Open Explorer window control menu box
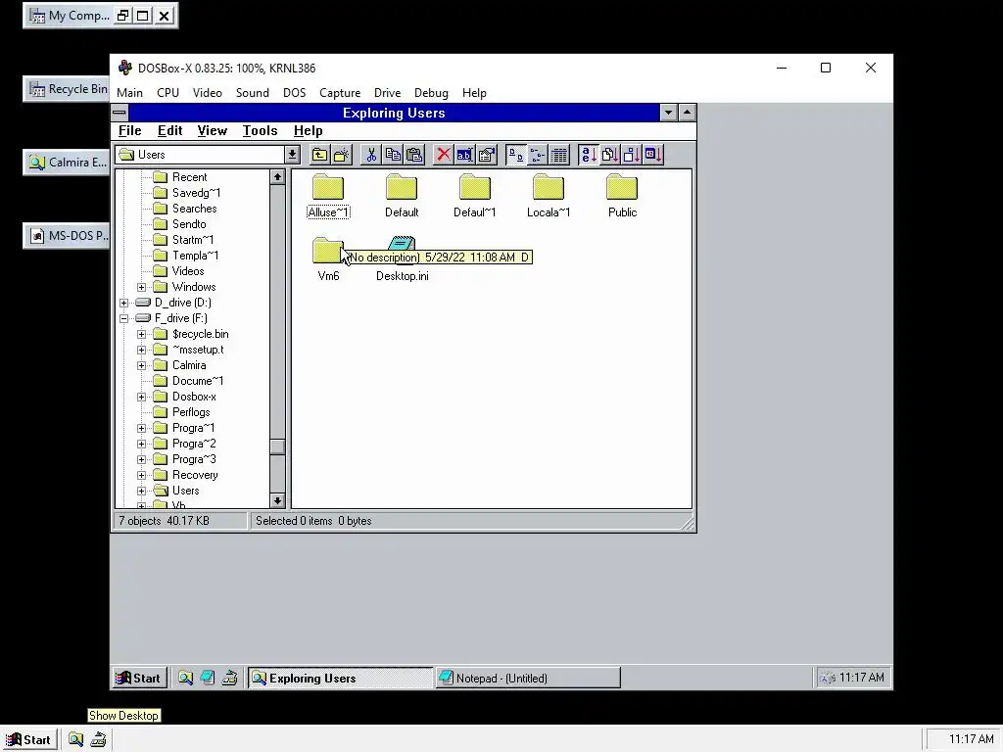Image resolution: width=1003 pixels, height=752 pixels. coord(119,114)
